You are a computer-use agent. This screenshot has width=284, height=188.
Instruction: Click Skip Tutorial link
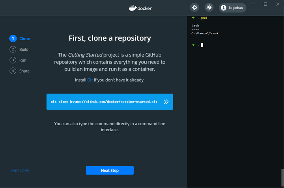tap(20, 170)
